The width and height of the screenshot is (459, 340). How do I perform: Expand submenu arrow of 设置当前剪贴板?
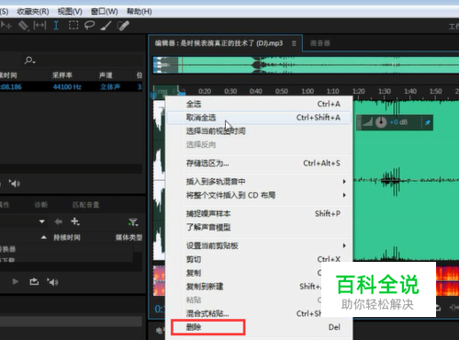point(344,245)
